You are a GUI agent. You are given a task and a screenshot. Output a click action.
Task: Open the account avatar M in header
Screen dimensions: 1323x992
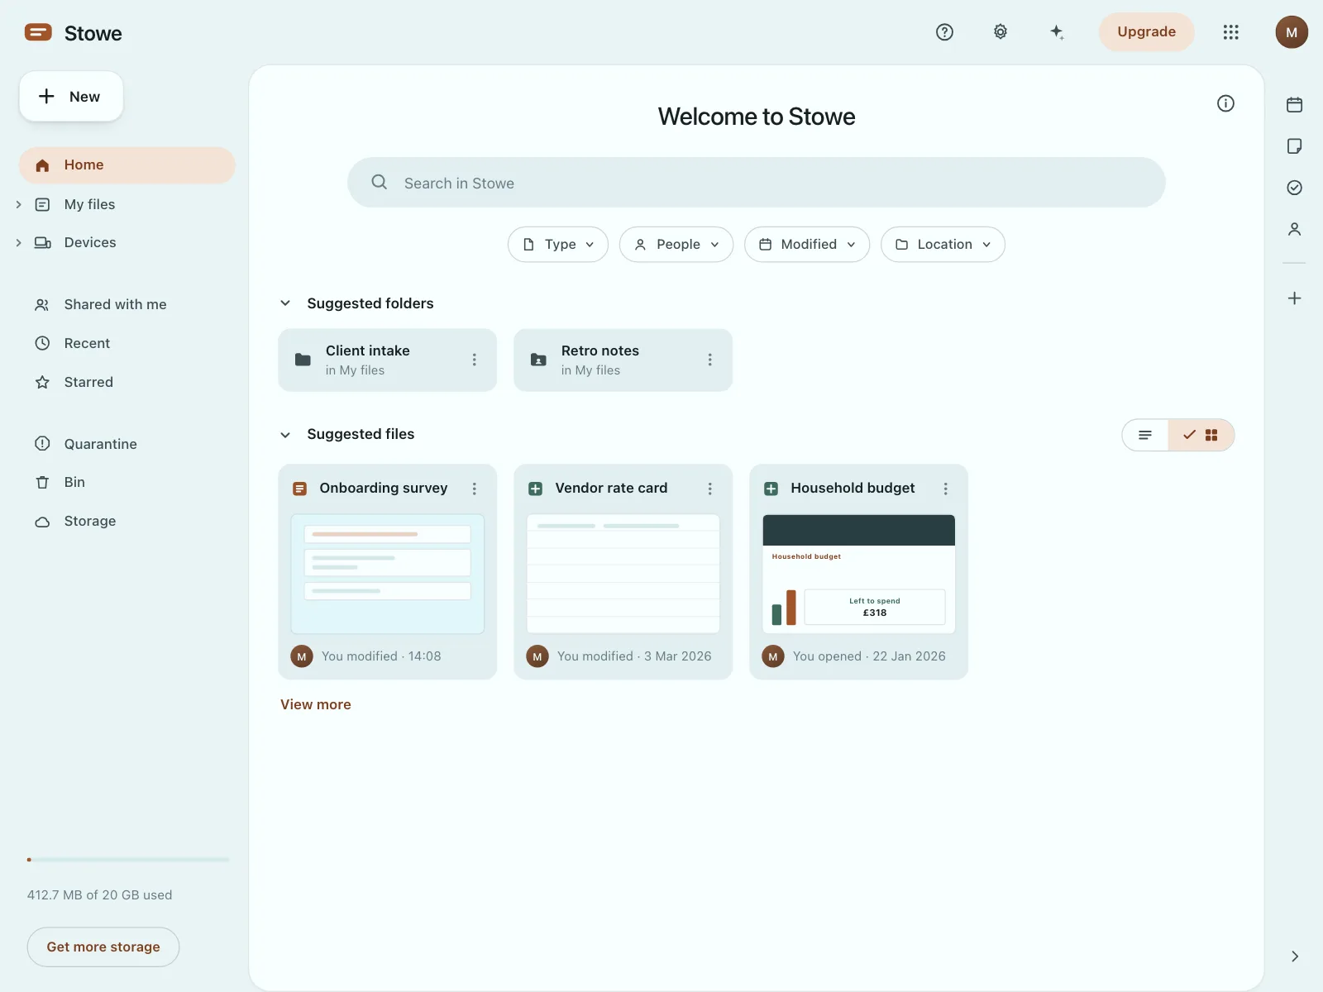pos(1292,32)
